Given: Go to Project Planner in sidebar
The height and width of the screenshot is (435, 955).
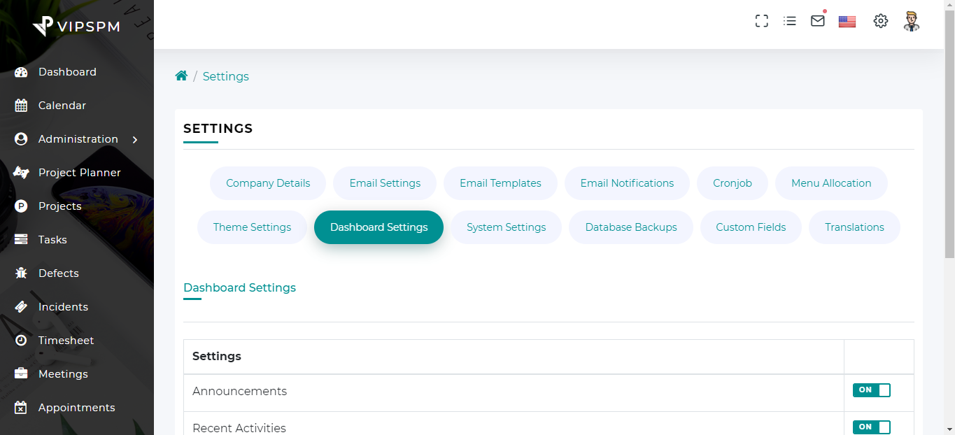Looking at the screenshot, I should click(x=79, y=173).
